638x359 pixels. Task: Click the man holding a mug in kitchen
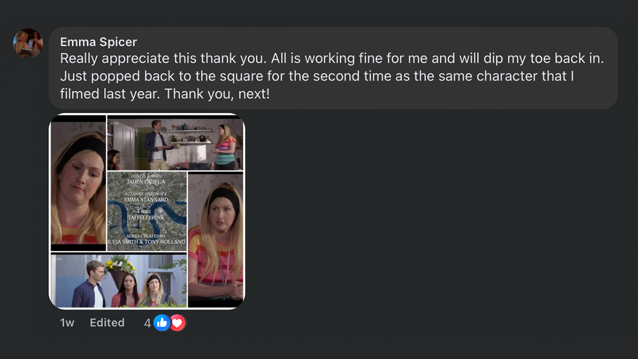[157, 145]
